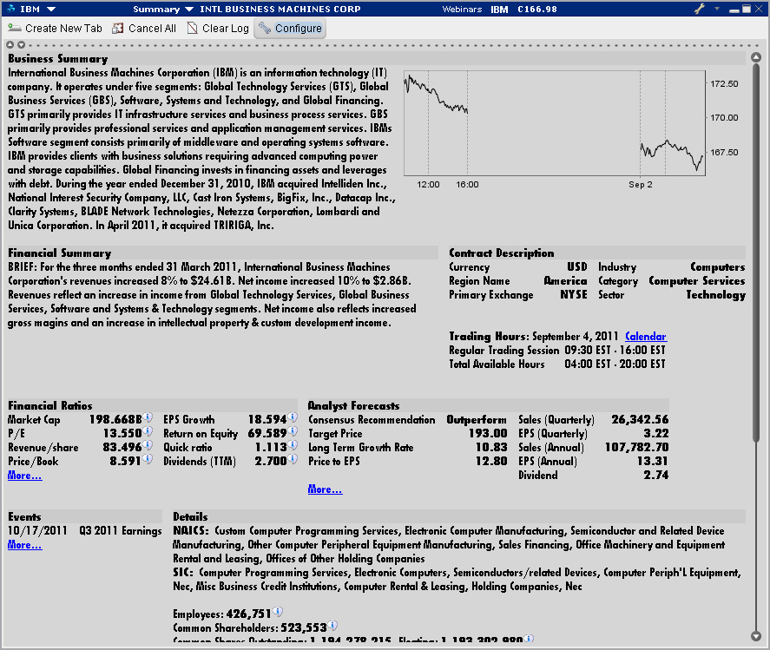Click the Business Summary heading

click(58, 59)
